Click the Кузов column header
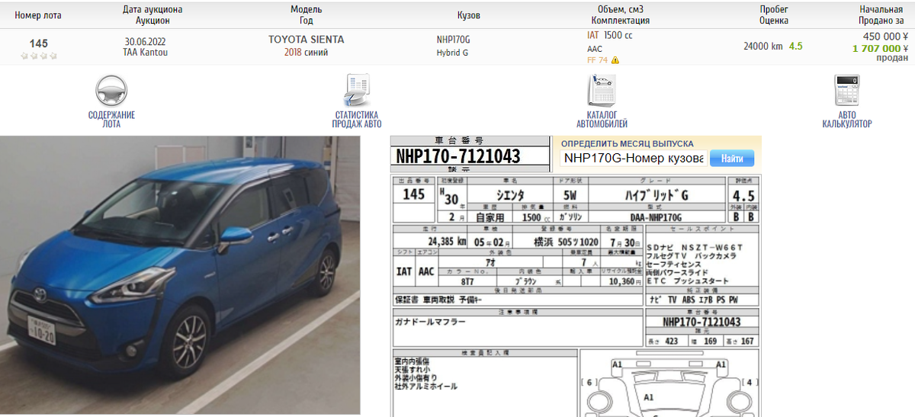This screenshot has width=915, height=417. click(468, 15)
